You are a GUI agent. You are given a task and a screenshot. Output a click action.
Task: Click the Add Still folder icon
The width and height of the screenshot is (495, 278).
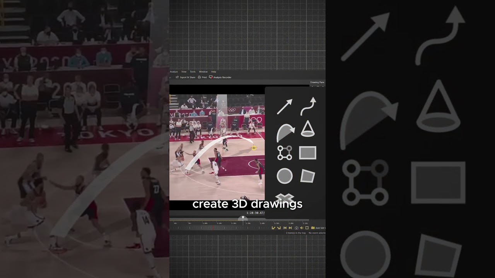click(313, 228)
